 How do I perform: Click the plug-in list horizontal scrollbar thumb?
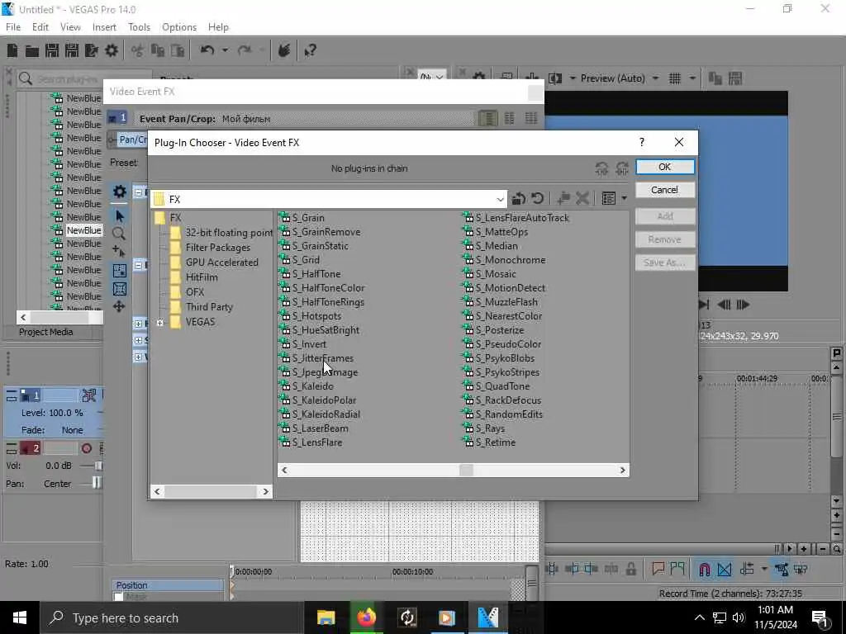466,470
